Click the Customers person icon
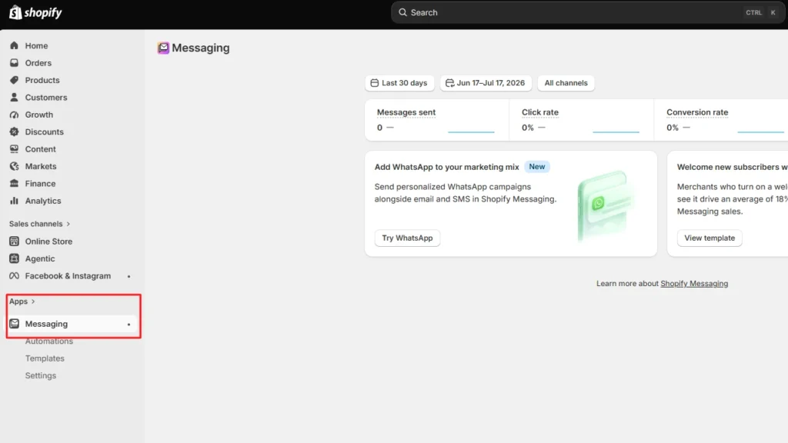The image size is (788, 443). coord(14,98)
